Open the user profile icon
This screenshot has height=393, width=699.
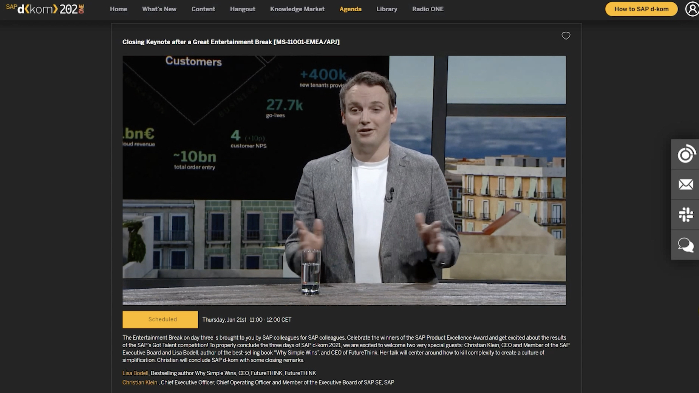[x=692, y=9]
